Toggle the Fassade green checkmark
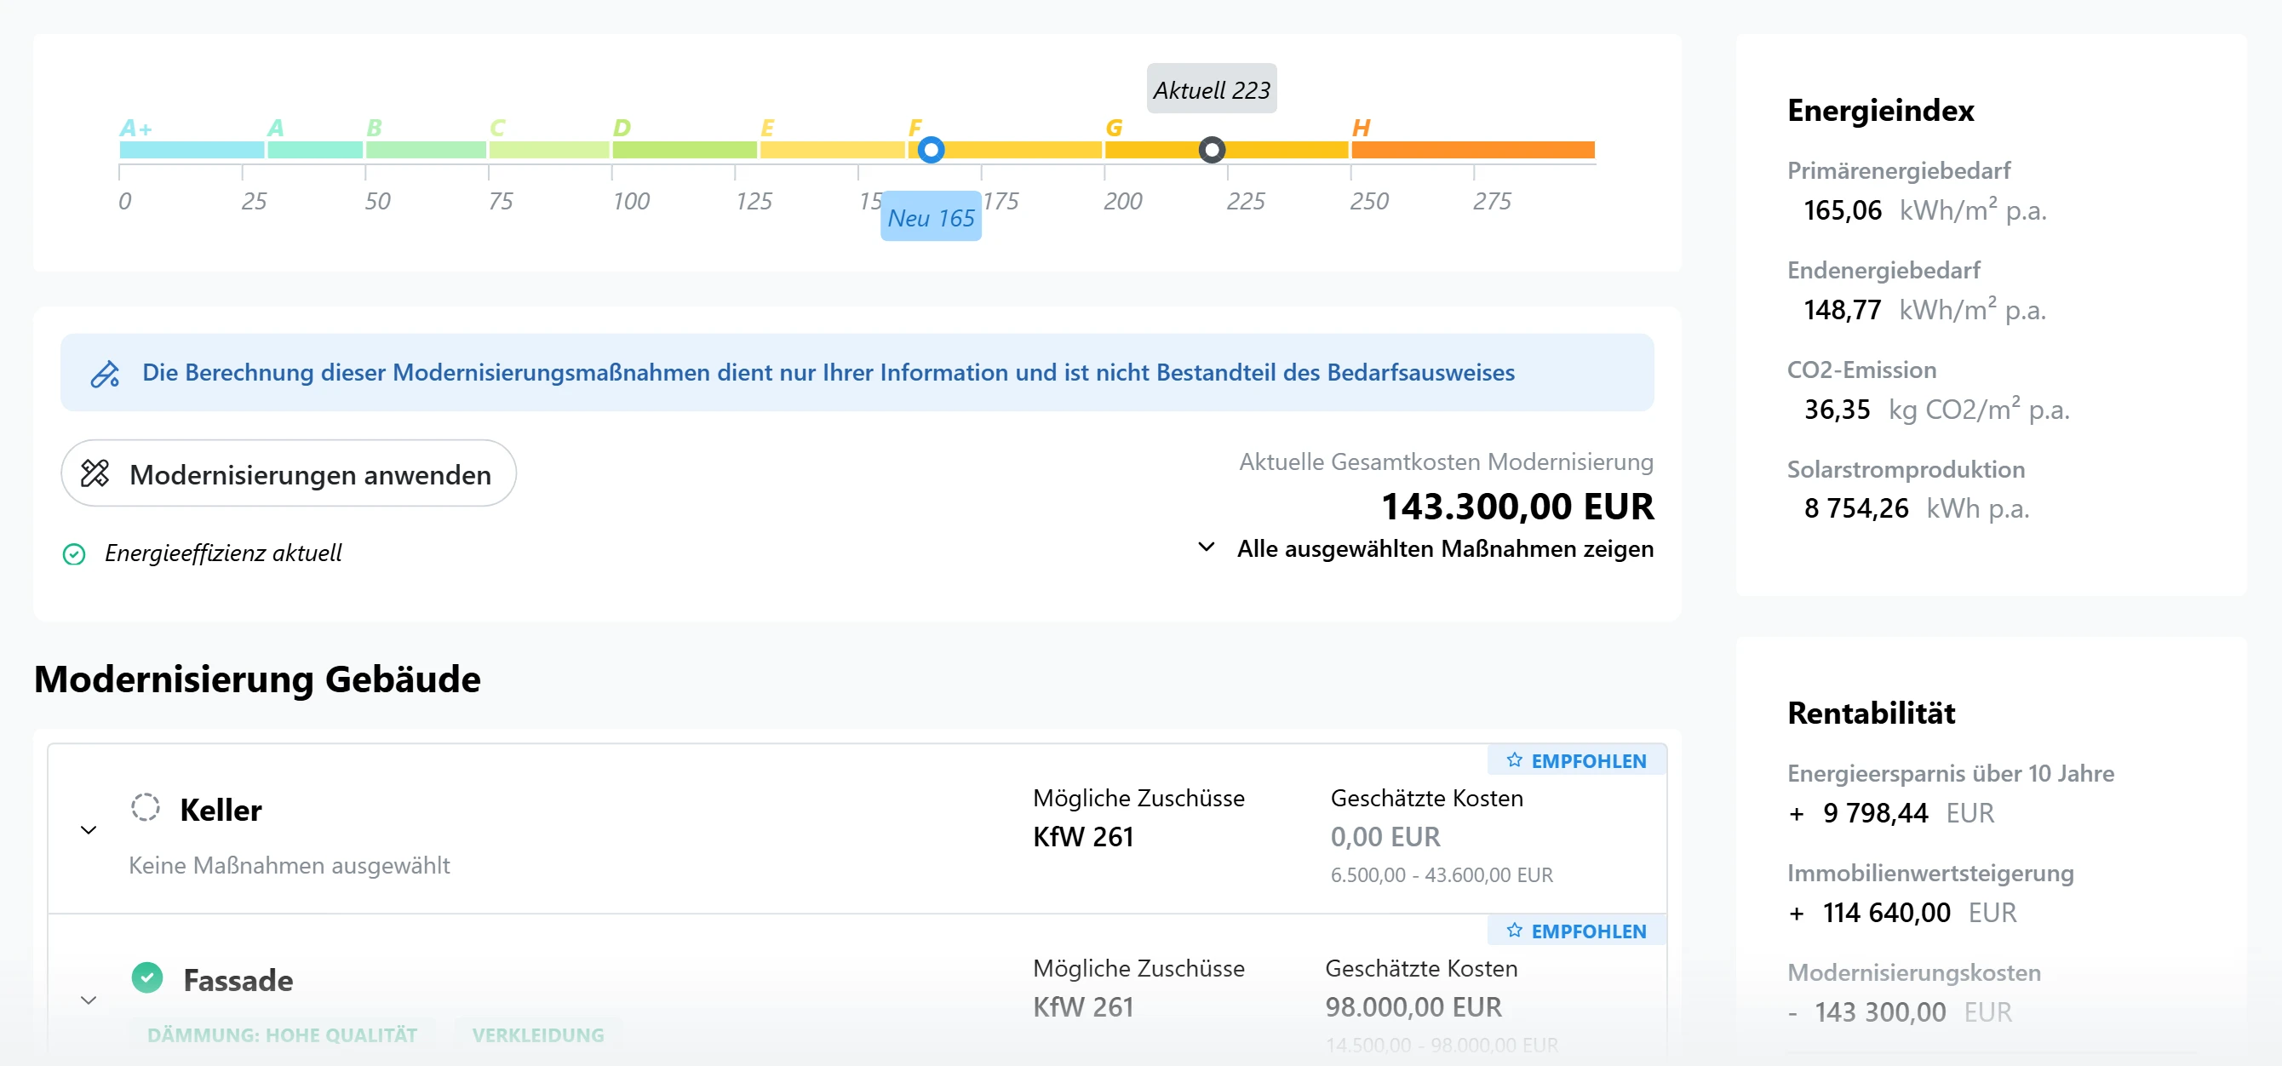The image size is (2282, 1066). (147, 977)
